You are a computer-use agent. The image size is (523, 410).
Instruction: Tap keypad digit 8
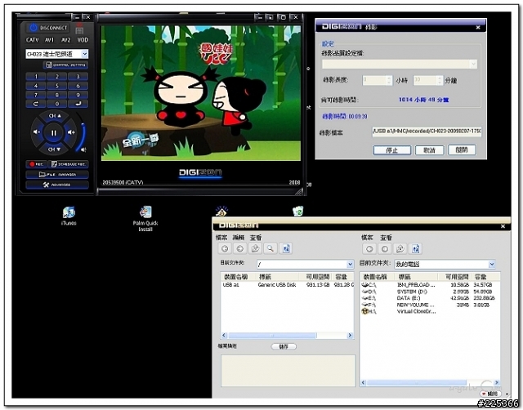[56, 95]
